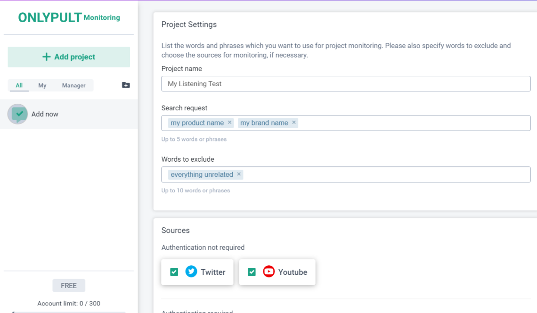Switch to the Manager tab

coord(73,85)
